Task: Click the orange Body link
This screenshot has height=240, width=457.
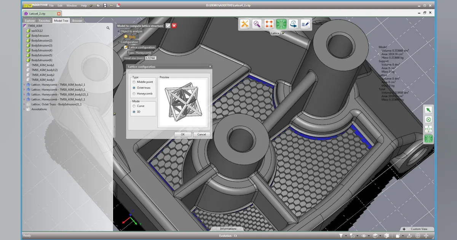Action: tap(132, 37)
